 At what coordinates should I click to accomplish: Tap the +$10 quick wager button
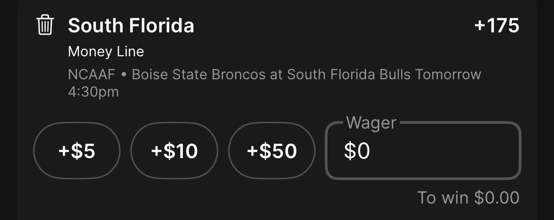(174, 151)
